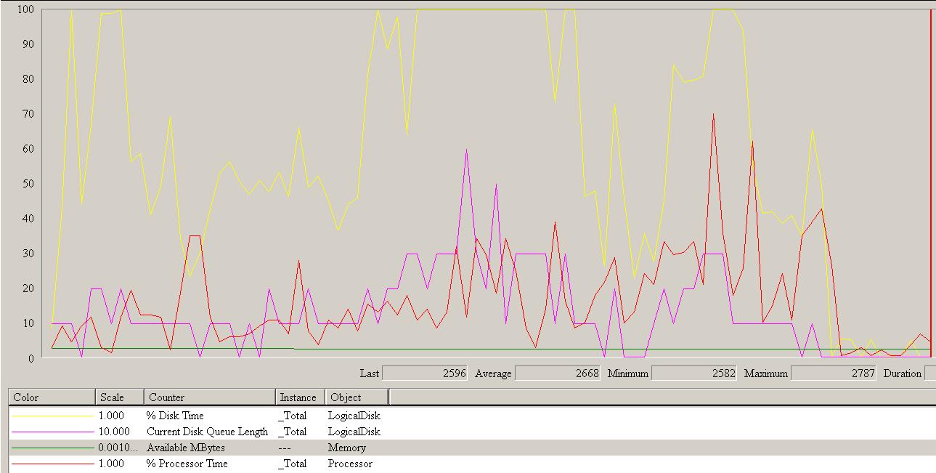Sort the legend by Color column header

coord(51,397)
